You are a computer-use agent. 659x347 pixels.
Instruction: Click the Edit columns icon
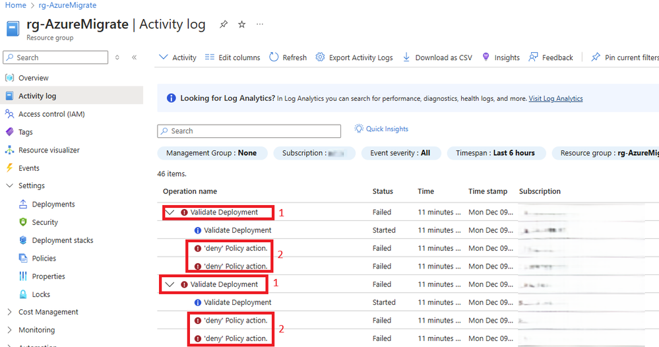click(210, 57)
